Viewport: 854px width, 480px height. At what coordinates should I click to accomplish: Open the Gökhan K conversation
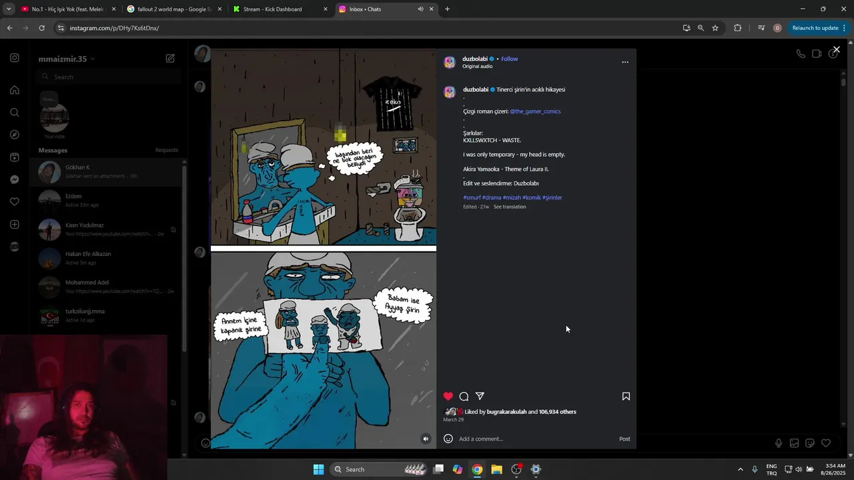(107, 171)
